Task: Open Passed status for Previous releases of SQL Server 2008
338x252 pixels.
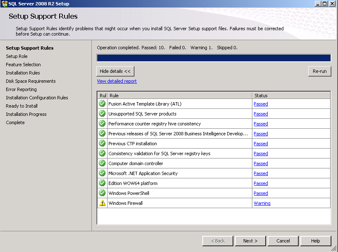Action: point(261,134)
